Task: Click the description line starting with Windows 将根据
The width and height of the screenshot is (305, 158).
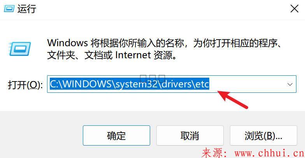Action: click(164, 43)
